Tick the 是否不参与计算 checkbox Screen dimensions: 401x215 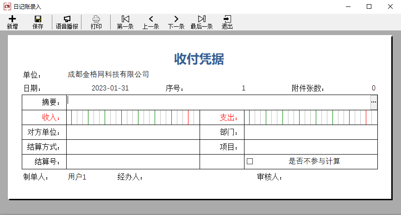click(250, 161)
